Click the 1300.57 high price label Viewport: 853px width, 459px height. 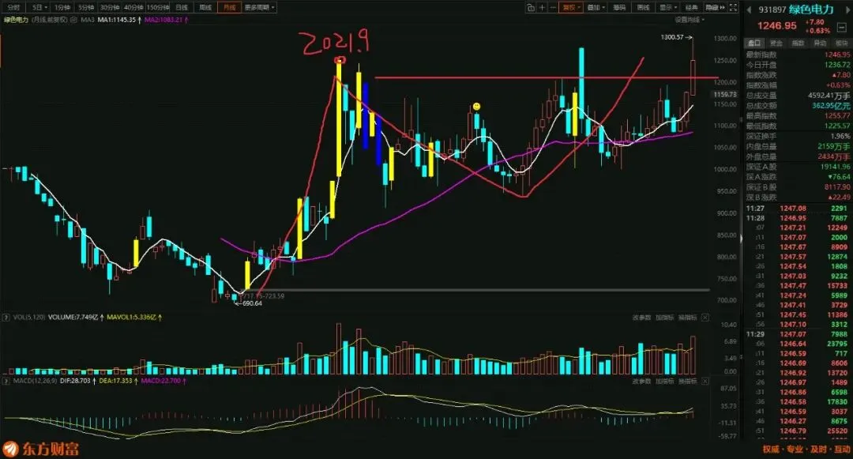tap(672, 37)
